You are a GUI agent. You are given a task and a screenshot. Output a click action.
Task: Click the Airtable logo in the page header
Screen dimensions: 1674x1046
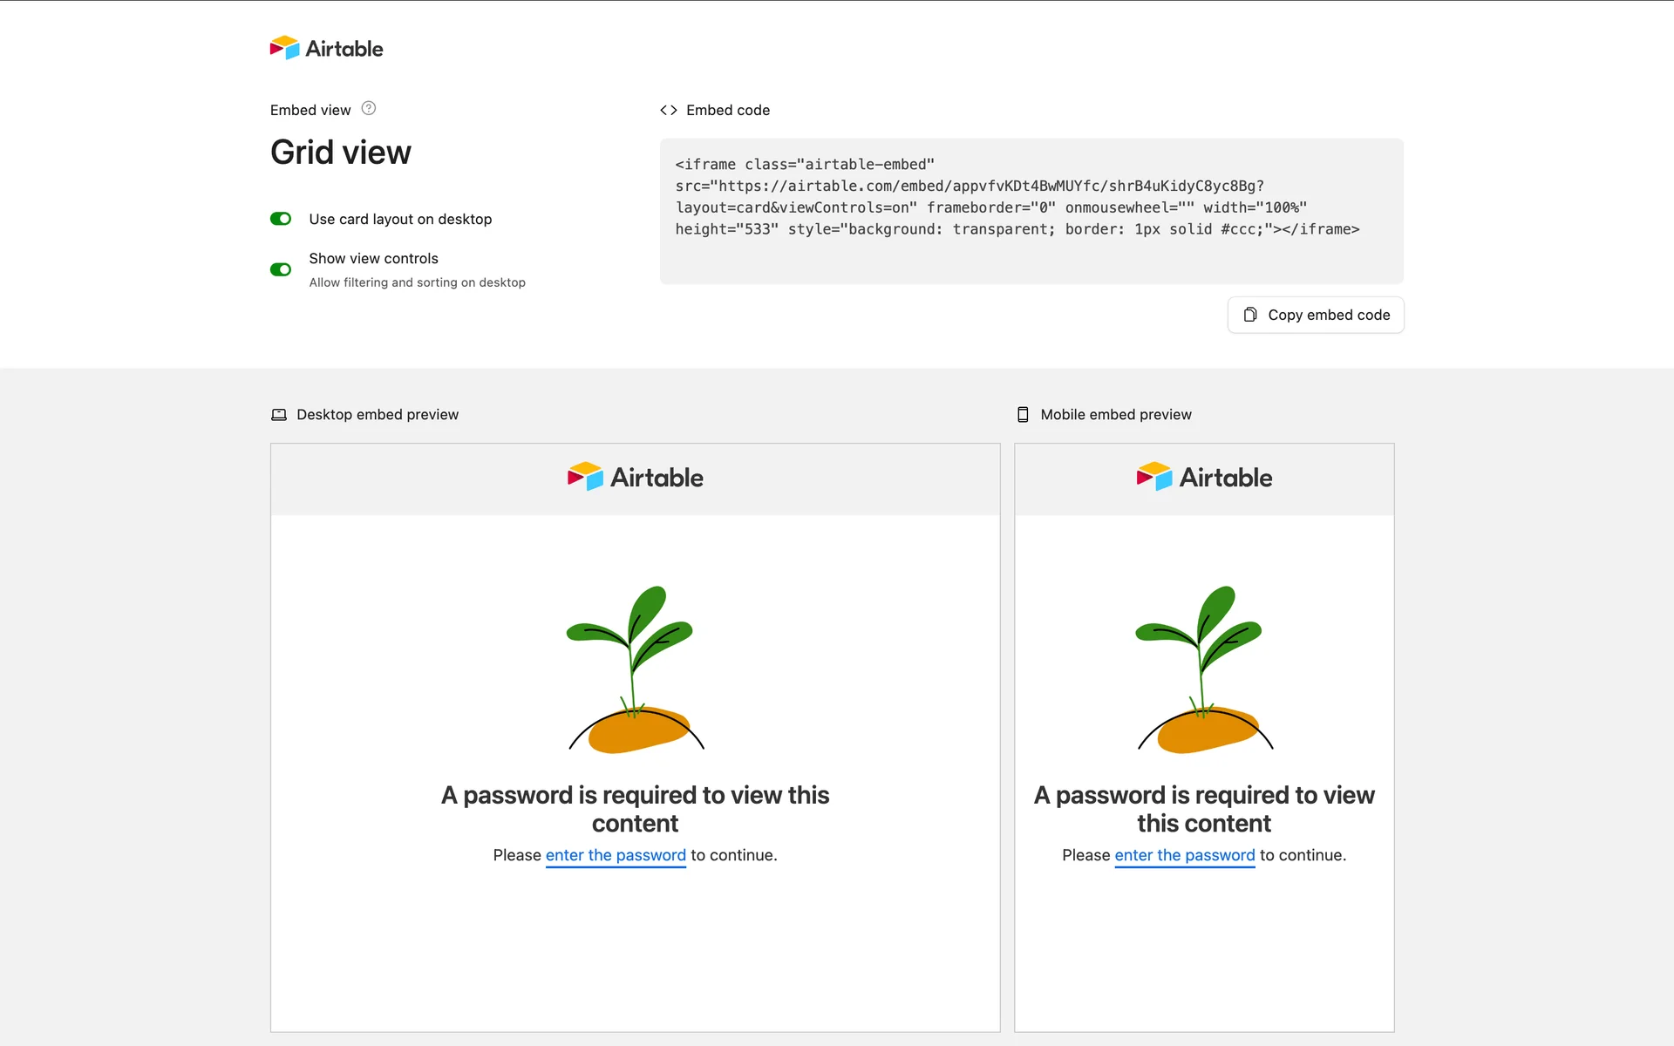pyautogui.click(x=326, y=48)
